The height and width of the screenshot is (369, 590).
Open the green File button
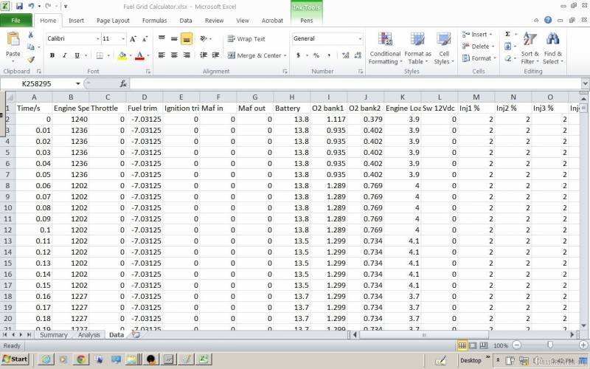(x=15, y=21)
